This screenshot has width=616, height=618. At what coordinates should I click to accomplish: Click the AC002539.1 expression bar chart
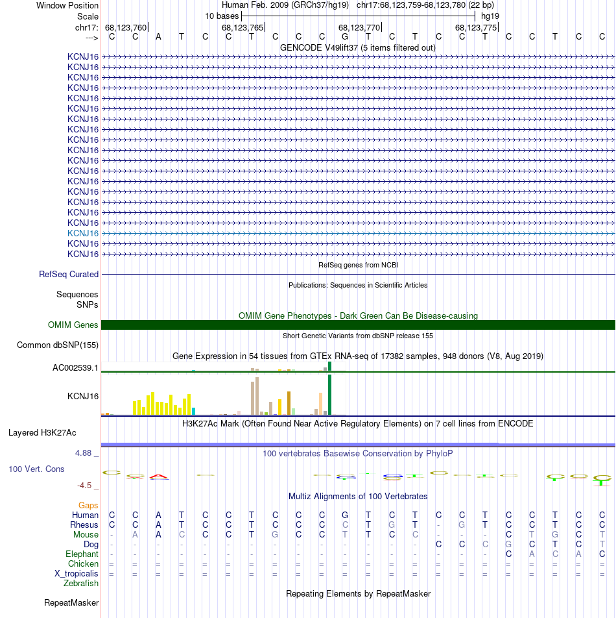point(224,367)
